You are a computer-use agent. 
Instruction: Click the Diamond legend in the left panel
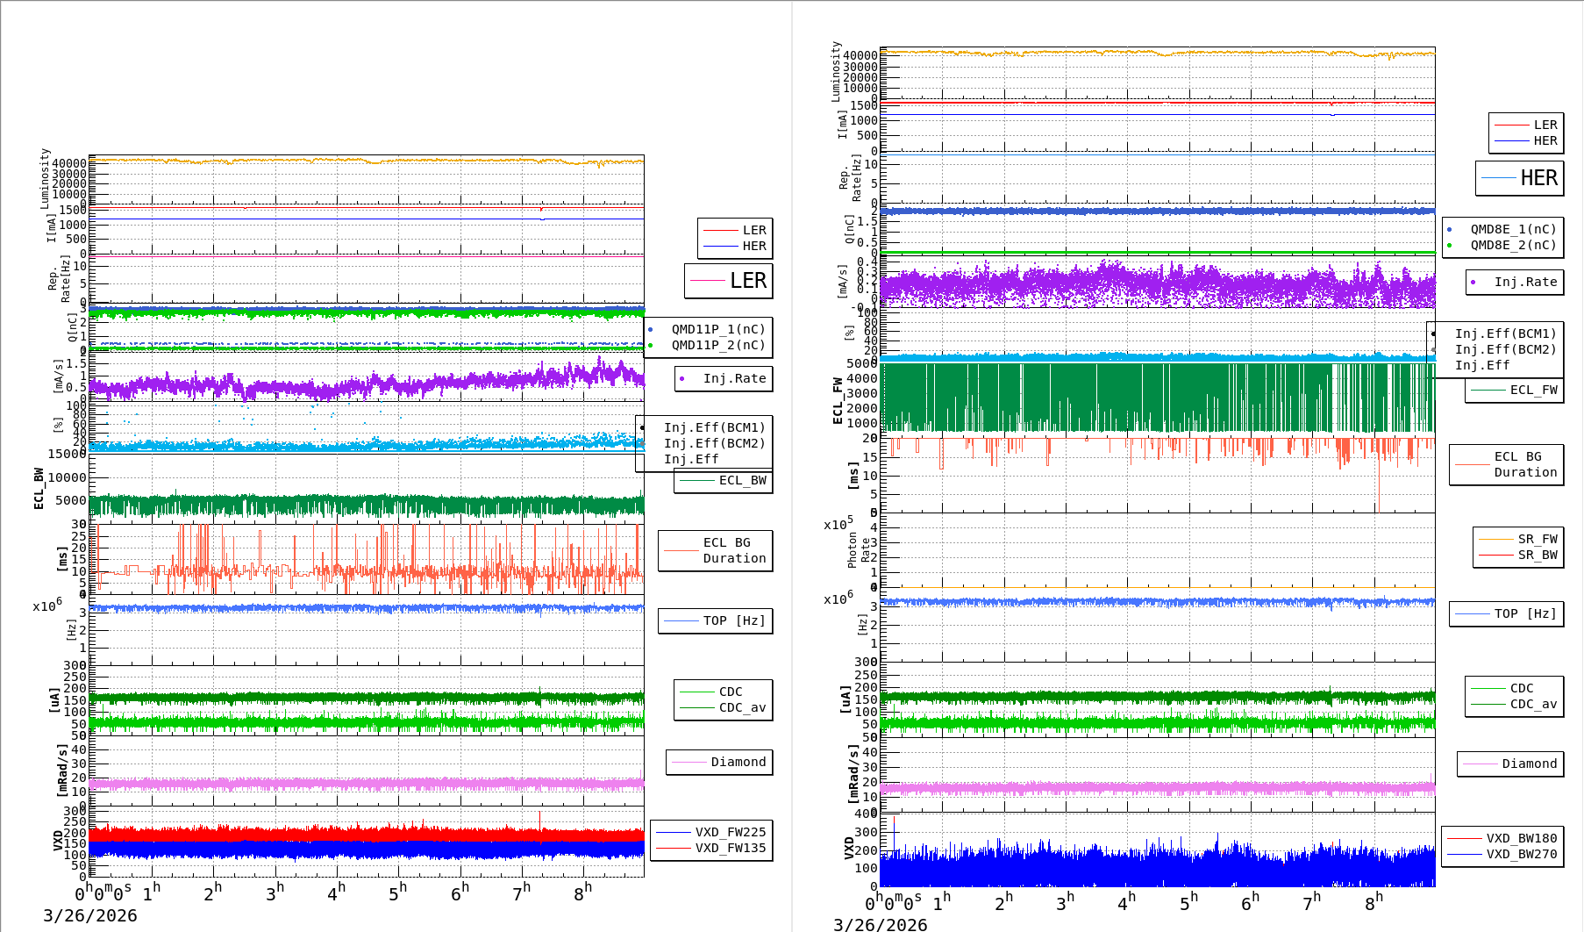point(738,762)
